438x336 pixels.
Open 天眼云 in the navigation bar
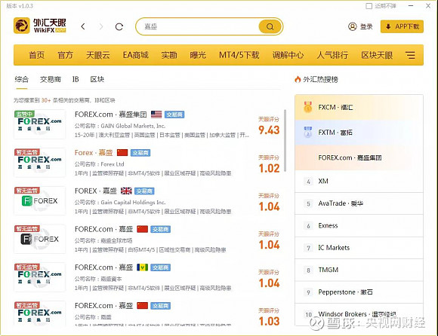(97, 55)
